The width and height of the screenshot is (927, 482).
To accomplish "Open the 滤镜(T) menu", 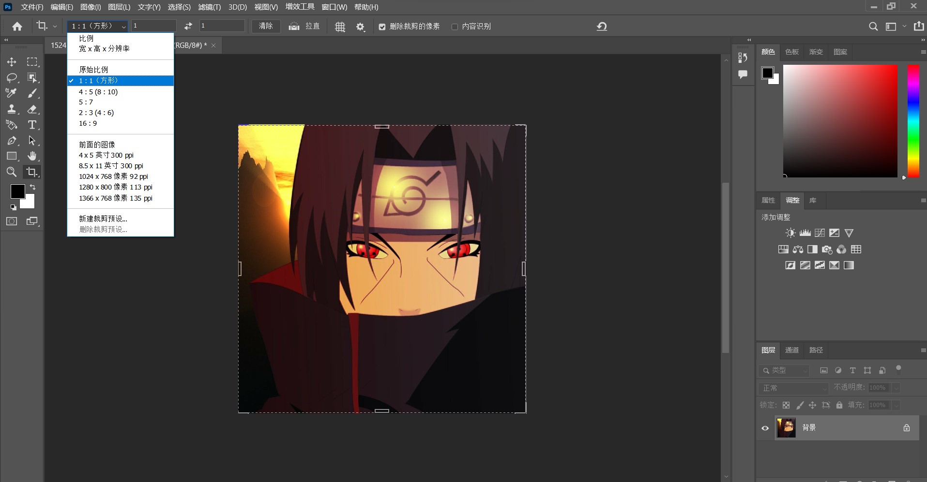I will 210,7.
